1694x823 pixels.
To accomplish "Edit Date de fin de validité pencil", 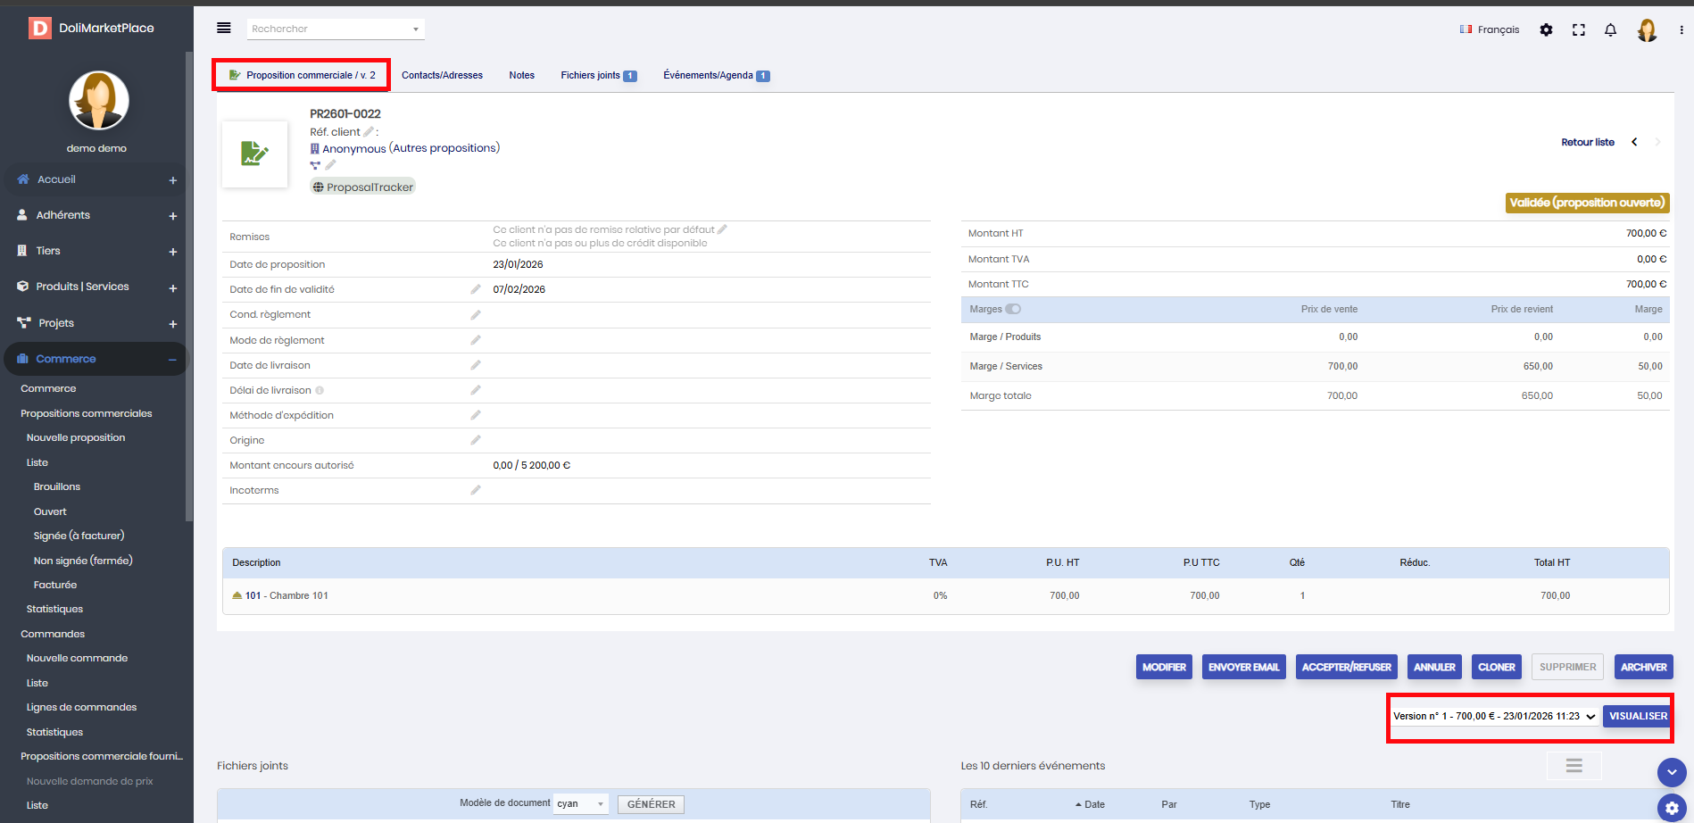I will [x=476, y=289].
